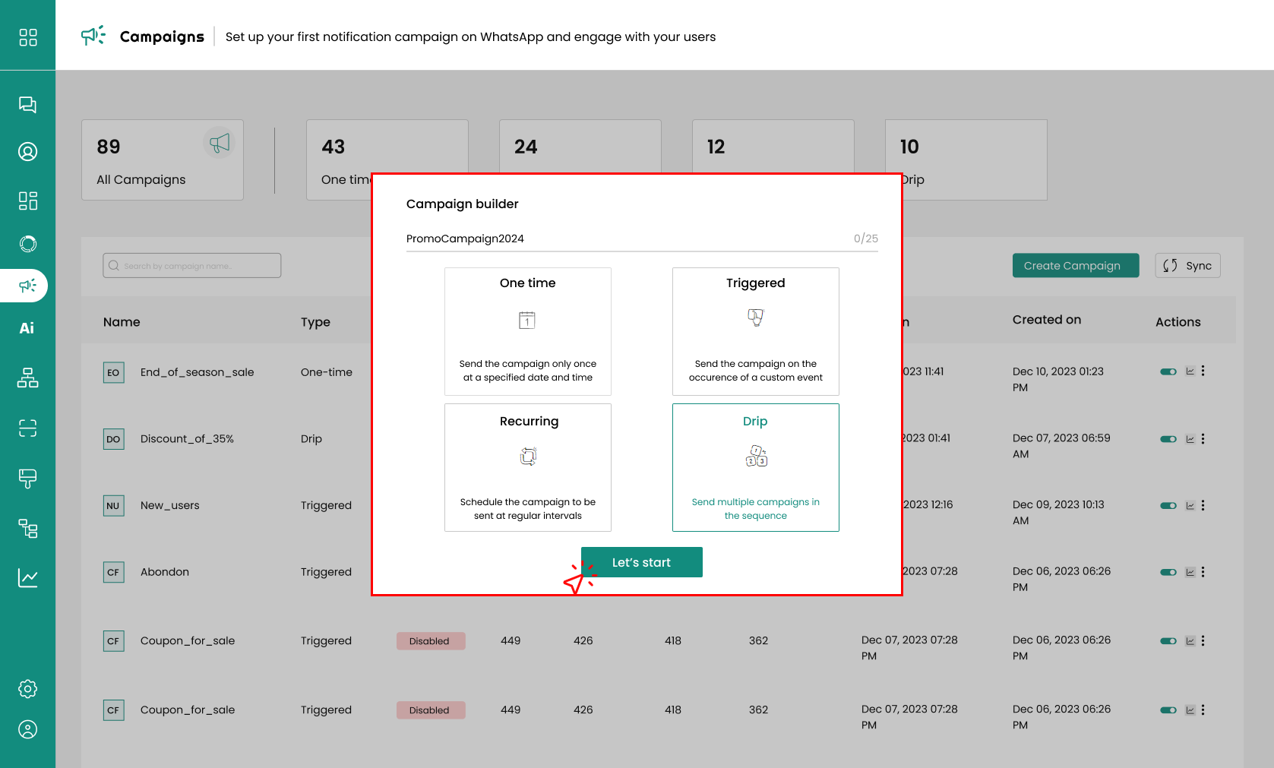Open the analytics chart sidebar icon
1274x768 pixels.
point(27,578)
